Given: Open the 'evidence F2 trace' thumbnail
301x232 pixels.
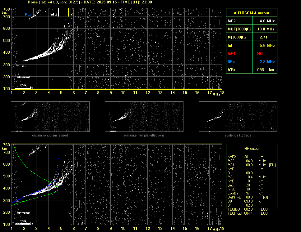Looking at the screenshot, I should (238, 117).
